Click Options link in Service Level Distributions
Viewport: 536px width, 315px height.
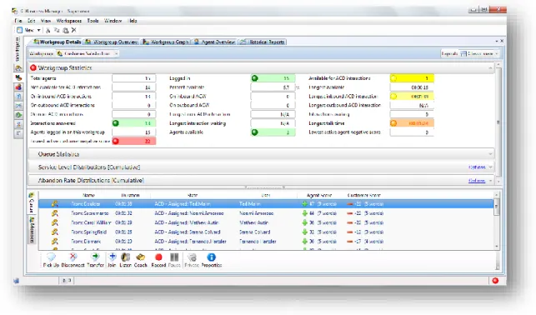[x=477, y=167]
